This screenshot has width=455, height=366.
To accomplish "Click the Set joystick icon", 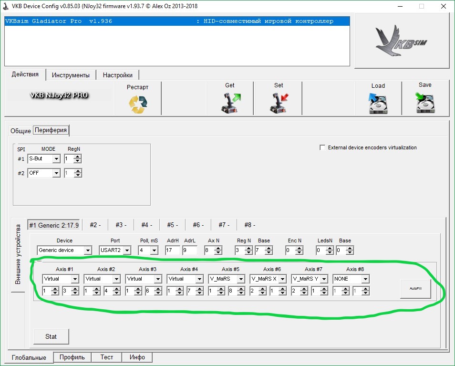I will click(x=279, y=103).
